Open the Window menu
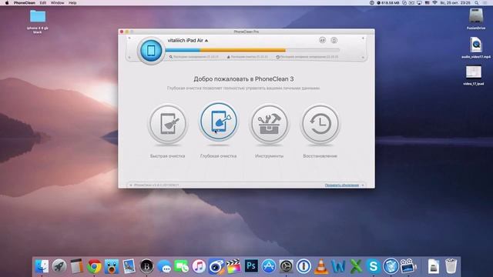Image resolution: width=493 pixels, height=277 pixels. (58, 3)
